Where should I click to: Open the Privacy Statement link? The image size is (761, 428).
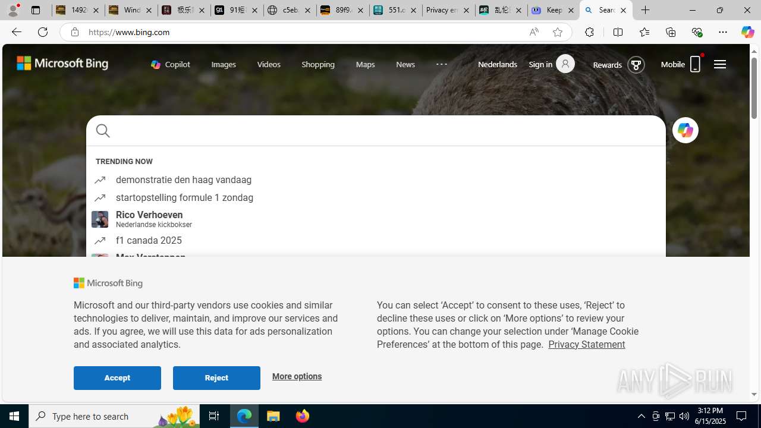(586, 344)
